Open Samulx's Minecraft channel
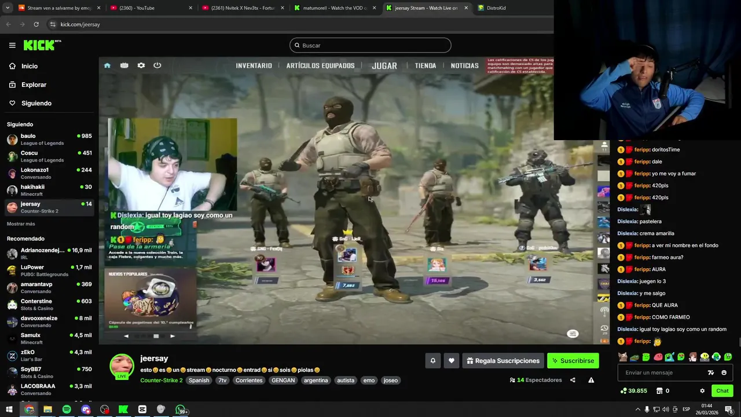Screen dimensions: 741x417 point(49,338)
